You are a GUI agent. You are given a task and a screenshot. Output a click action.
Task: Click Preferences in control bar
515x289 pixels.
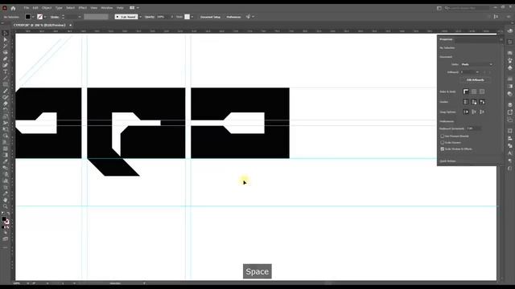[x=233, y=17]
